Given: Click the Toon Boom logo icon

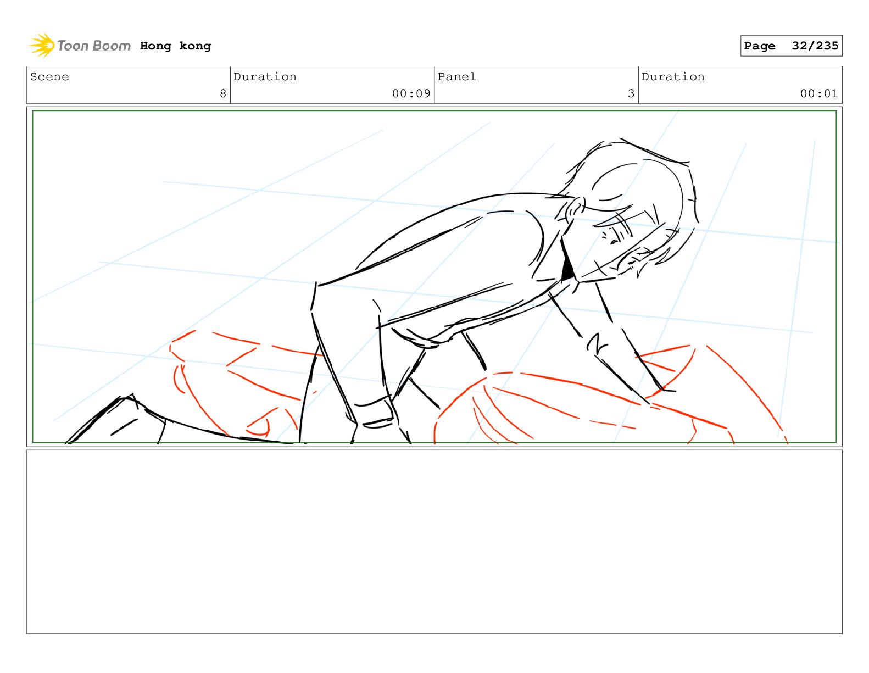Looking at the screenshot, I should 42,45.
